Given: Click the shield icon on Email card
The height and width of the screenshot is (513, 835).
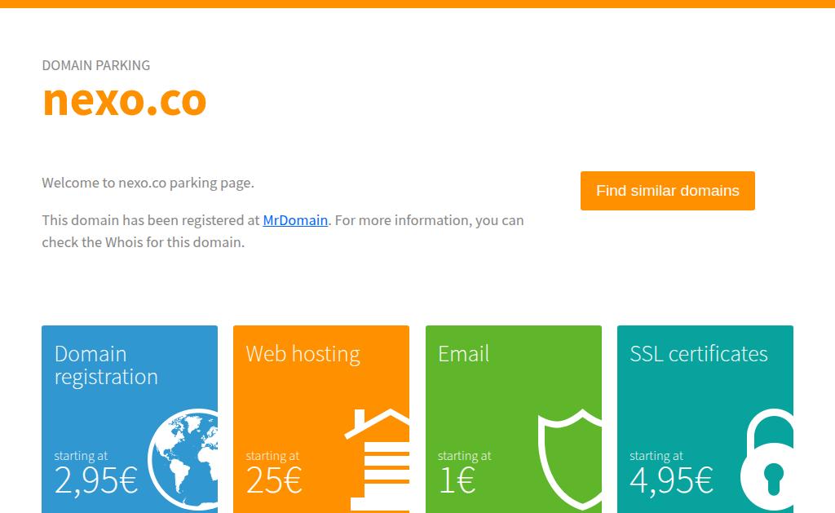Looking at the screenshot, I should (570, 460).
